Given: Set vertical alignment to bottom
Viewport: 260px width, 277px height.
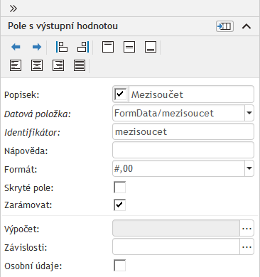Looking at the screenshot, I should [x=151, y=47].
